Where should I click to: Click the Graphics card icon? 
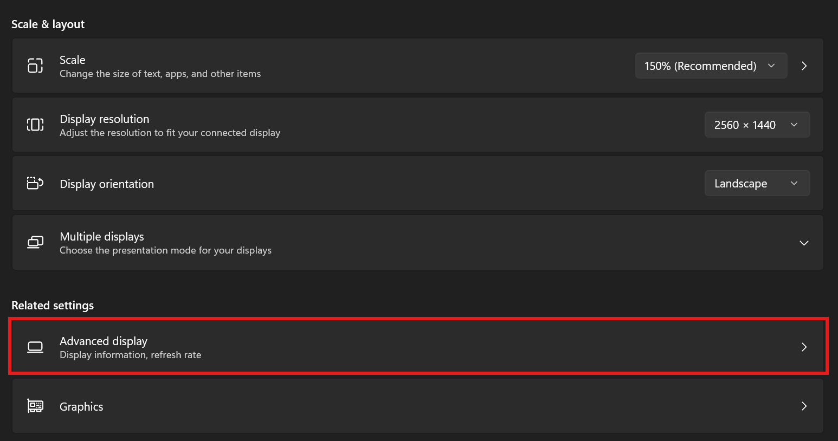35,406
